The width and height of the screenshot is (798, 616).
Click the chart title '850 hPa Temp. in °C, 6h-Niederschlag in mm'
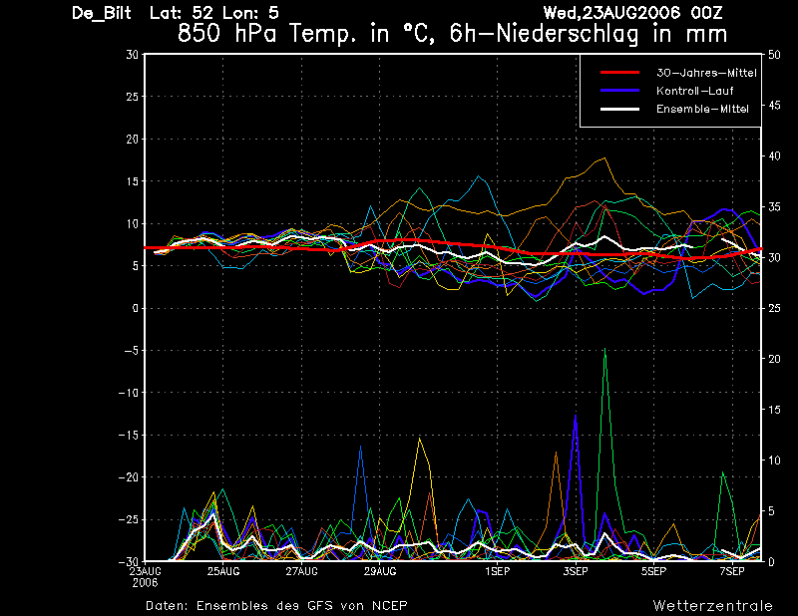pyautogui.click(x=453, y=34)
